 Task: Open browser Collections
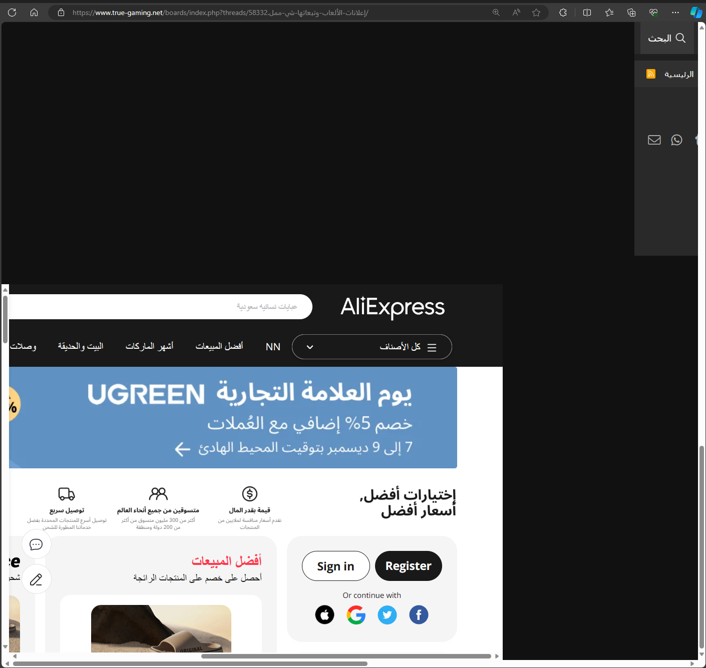tap(631, 13)
